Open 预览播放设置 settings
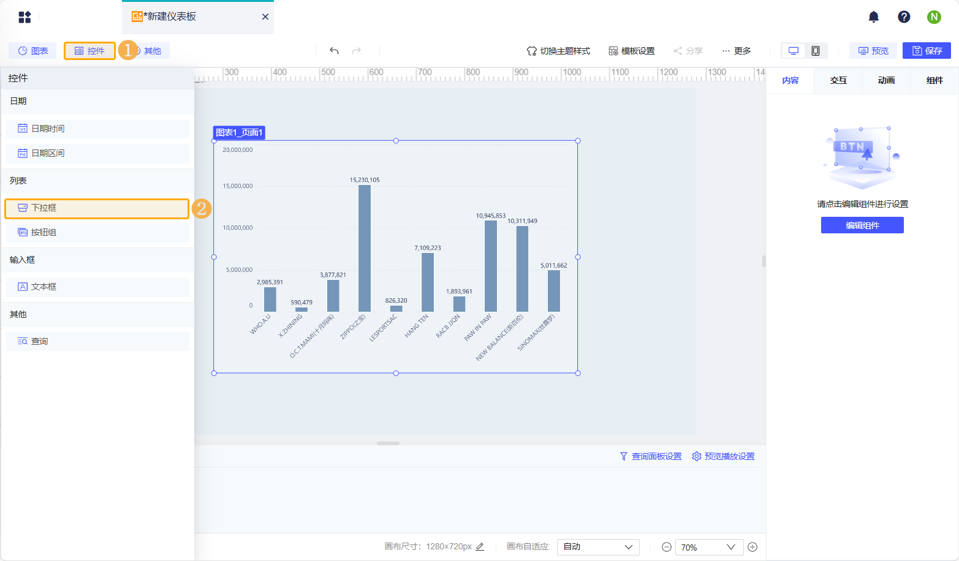The image size is (959, 561). [x=723, y=456]
